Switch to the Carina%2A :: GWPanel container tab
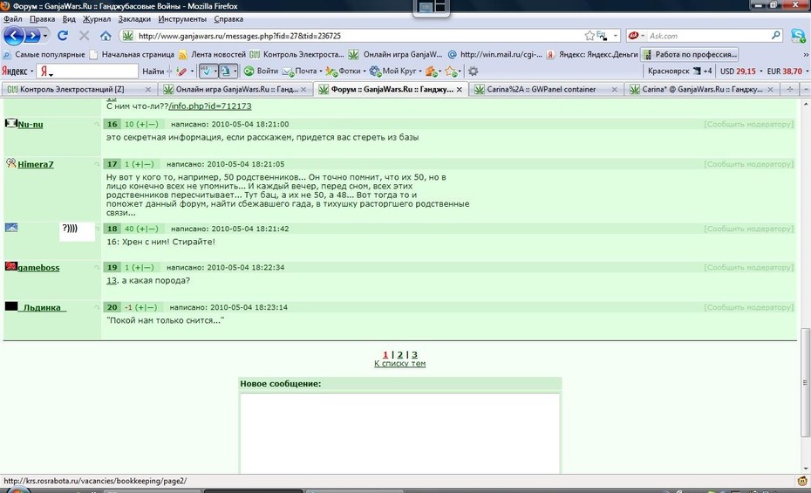Screen dimensions: 811x493 pos(546,89)
